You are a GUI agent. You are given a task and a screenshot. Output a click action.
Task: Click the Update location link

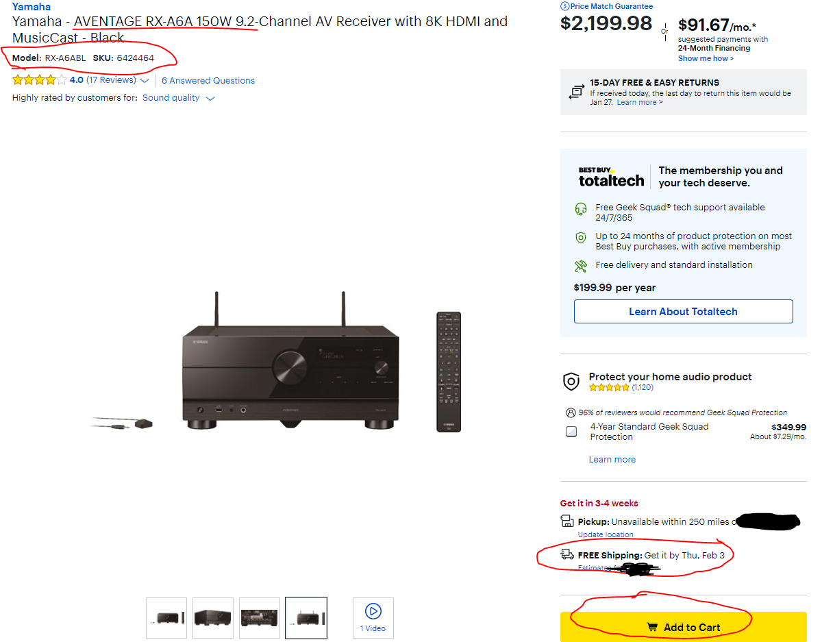pos(606,534)
